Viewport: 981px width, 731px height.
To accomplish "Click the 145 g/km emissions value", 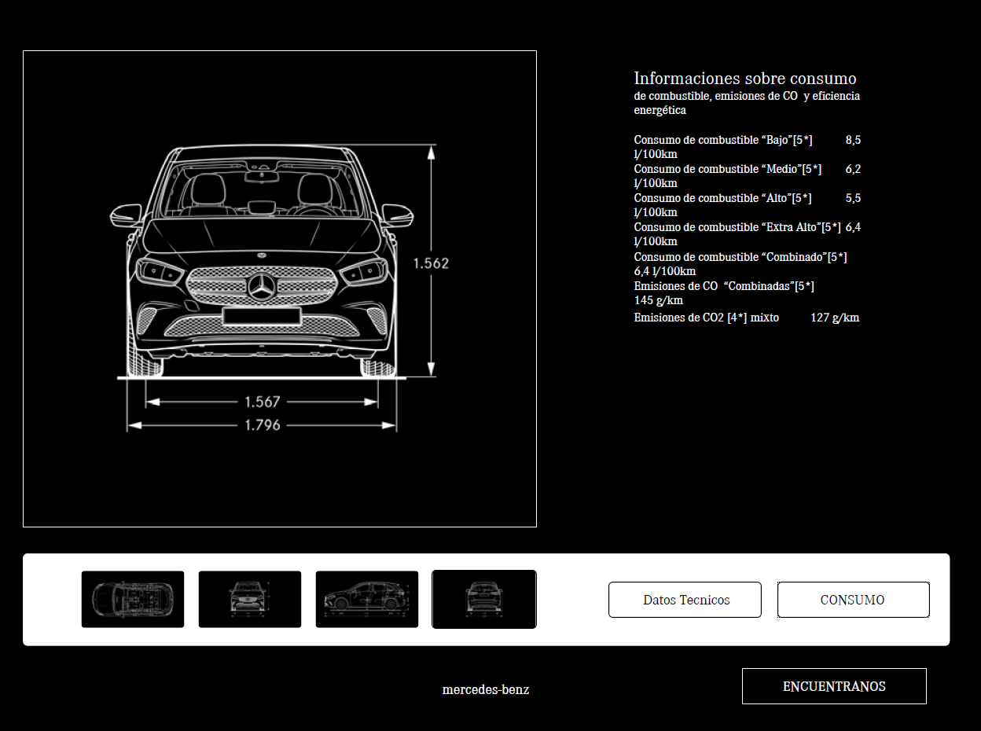I will tap(659, 300).
